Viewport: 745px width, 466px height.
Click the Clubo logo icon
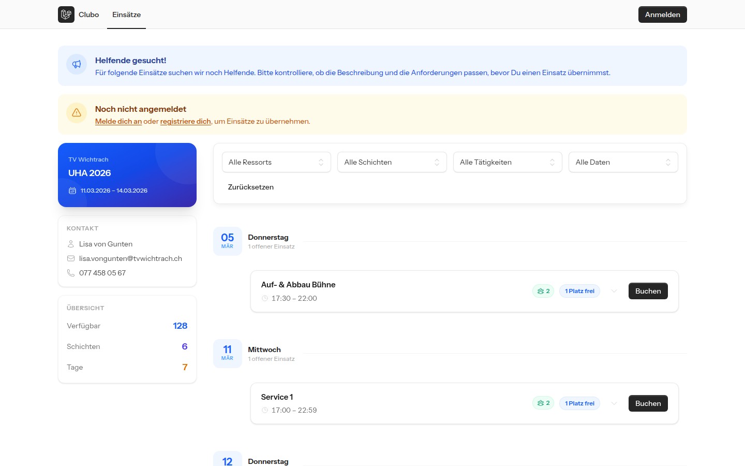pyautogui.click(x=66, y=14)
